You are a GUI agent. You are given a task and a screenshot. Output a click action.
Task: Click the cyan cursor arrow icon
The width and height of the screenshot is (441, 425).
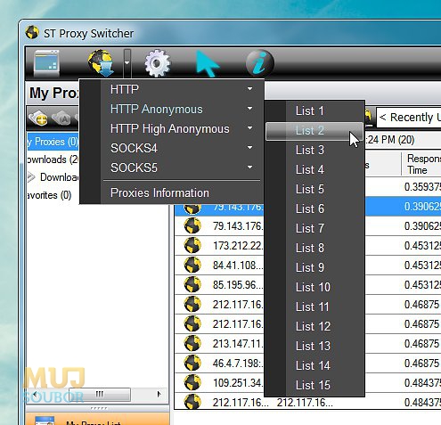click(x=208, y=63)
